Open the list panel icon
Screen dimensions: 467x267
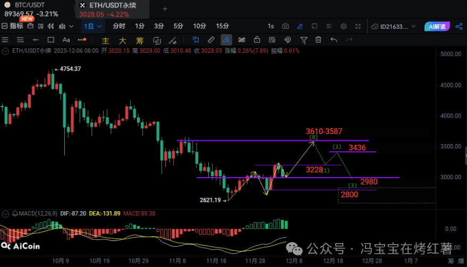tap(329, 26)
